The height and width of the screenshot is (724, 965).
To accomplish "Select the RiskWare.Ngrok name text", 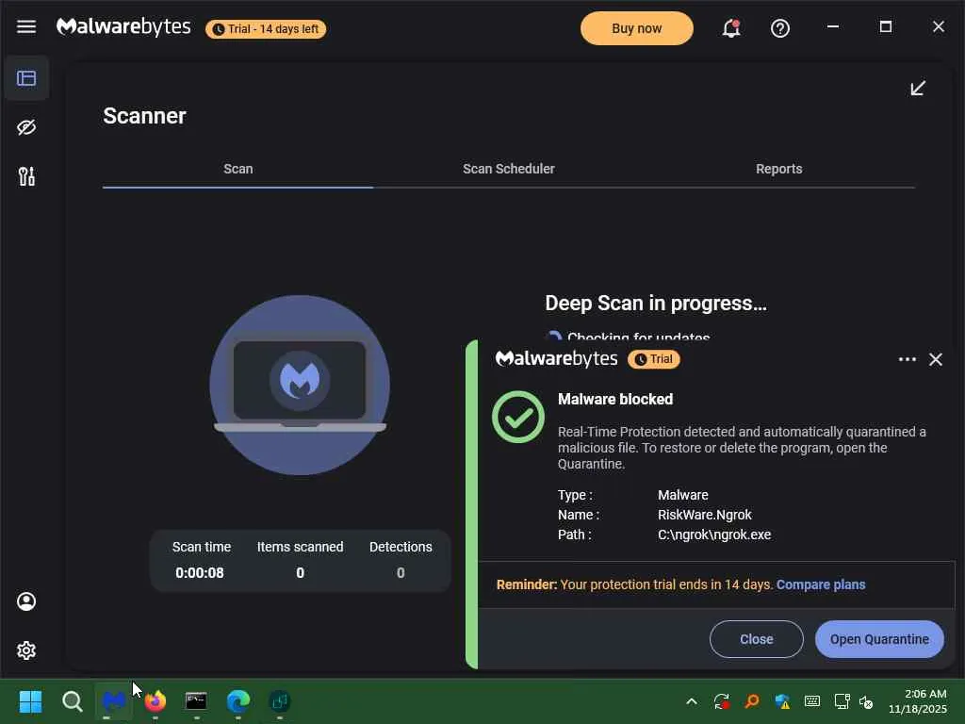I will pyautogui.click(x=705, y=515).
